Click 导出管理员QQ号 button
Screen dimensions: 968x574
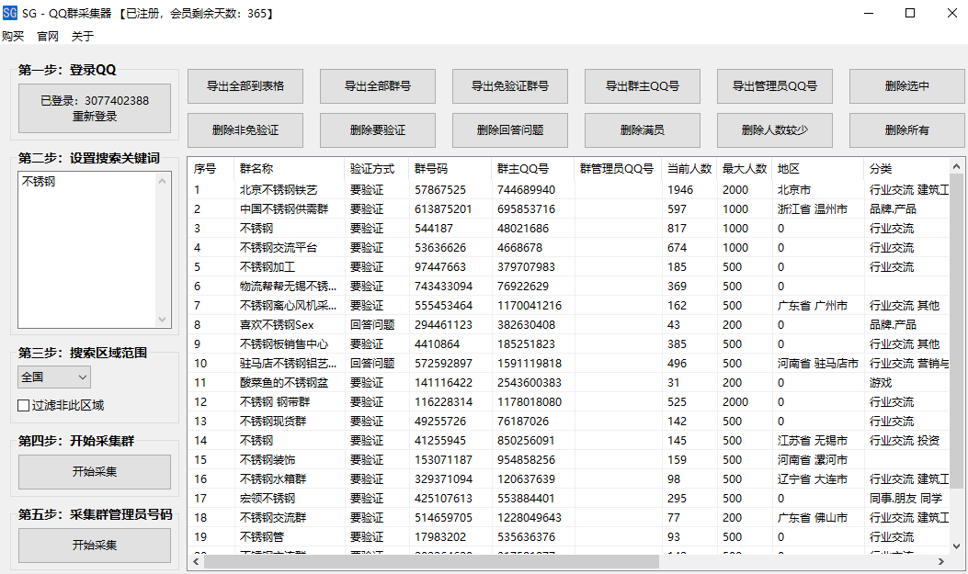tap(774, 85)
